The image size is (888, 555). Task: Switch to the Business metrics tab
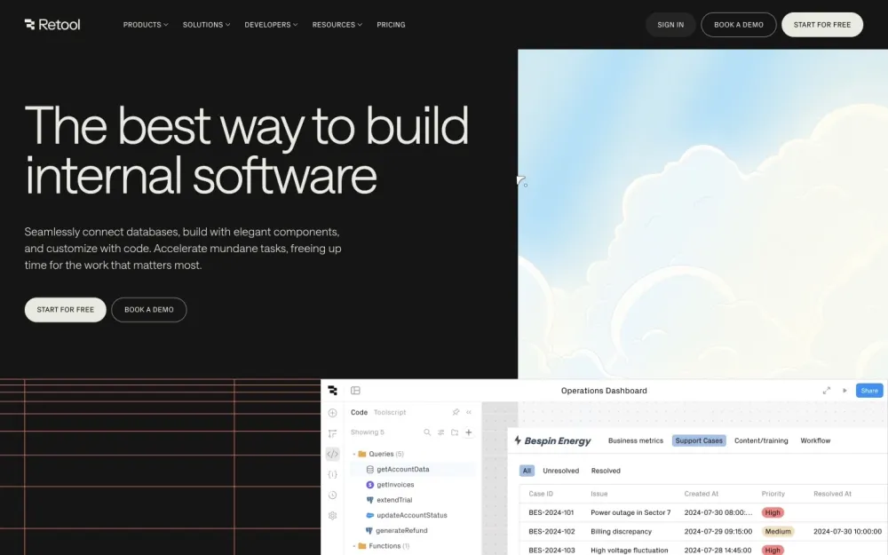[636, 440]
